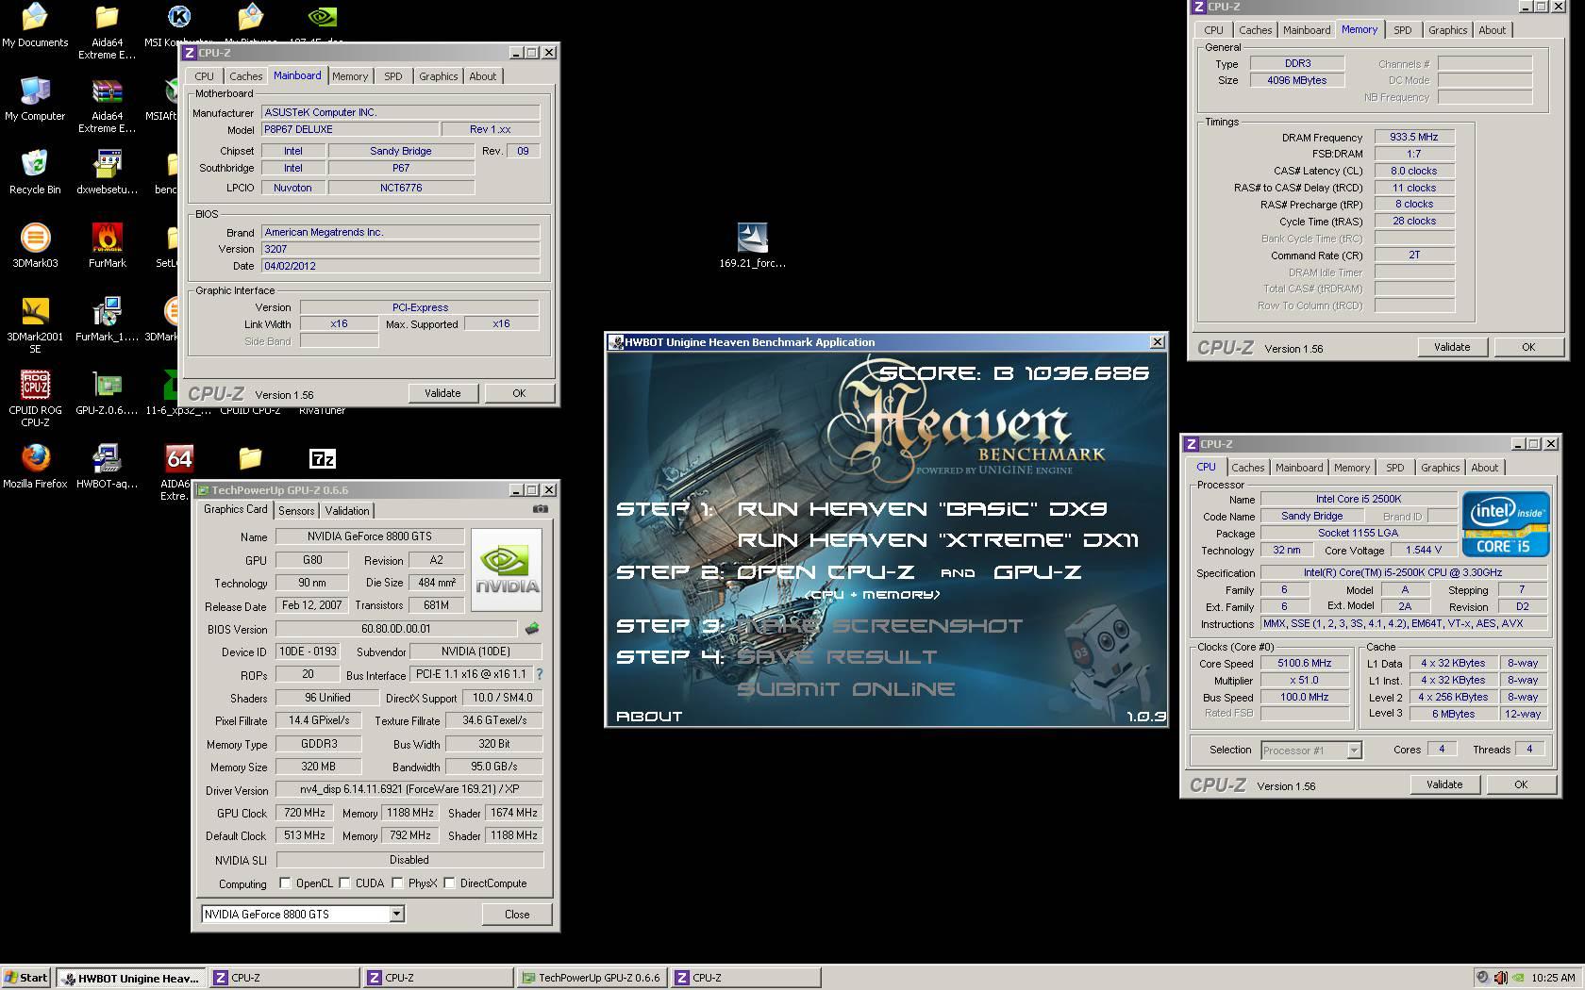Screen dimensions: 1585x990
Task: Close the HWBOT Heaven benchmark window
Action: pyautogui.click(x=1157, y=342)
